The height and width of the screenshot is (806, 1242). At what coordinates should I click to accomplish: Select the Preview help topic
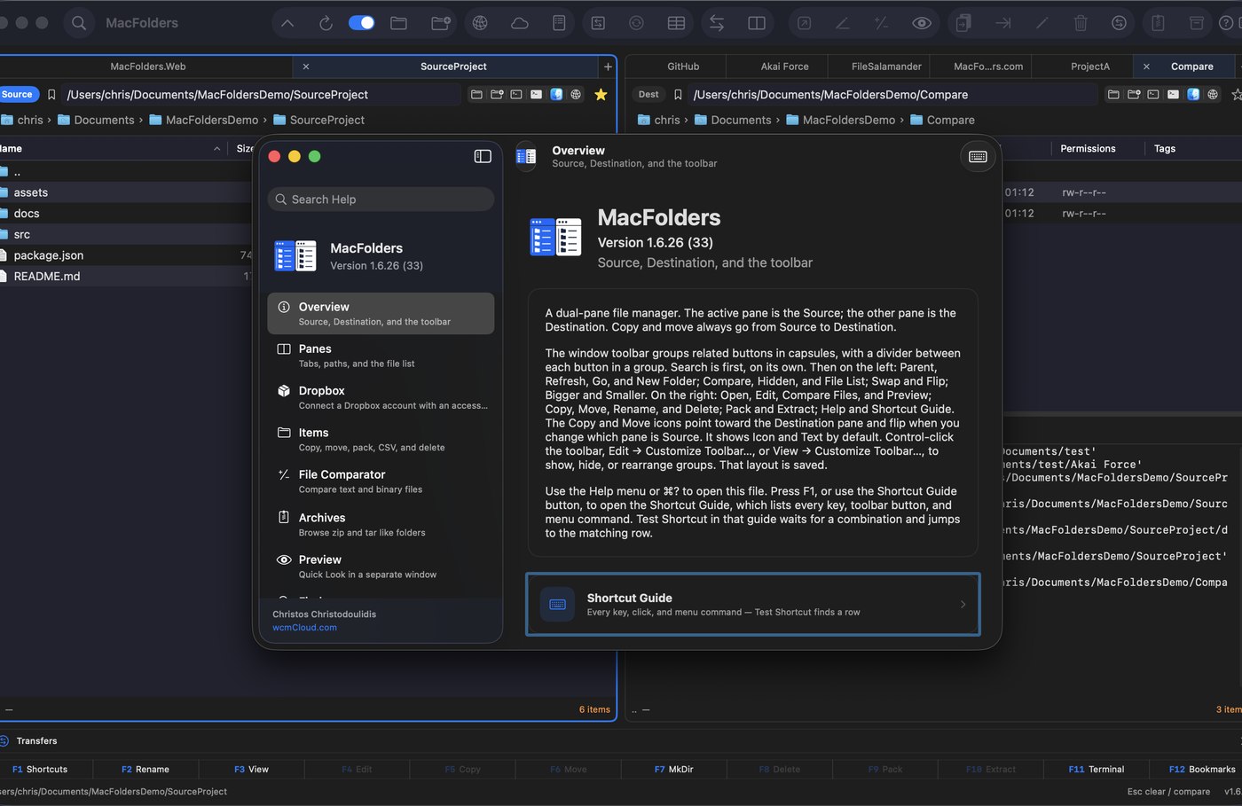click(381, 567)
